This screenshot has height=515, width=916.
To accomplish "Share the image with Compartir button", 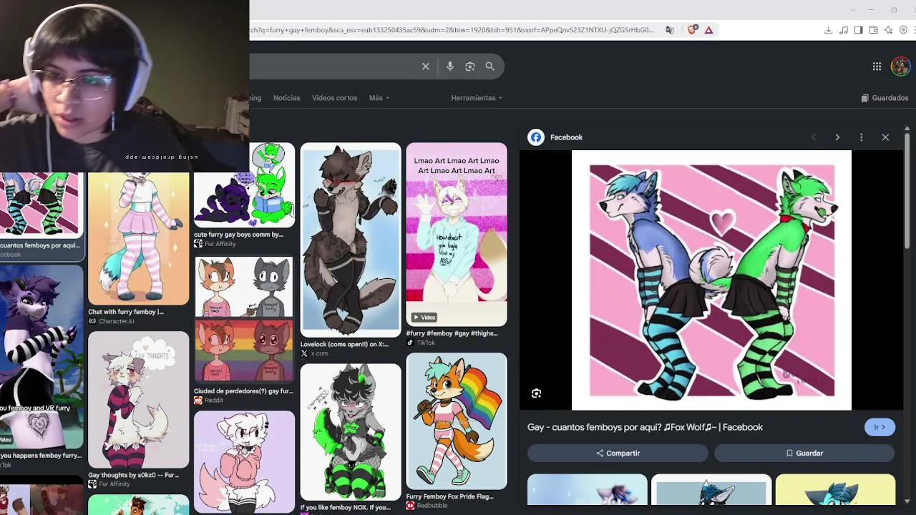I will (x=618, y=453).
